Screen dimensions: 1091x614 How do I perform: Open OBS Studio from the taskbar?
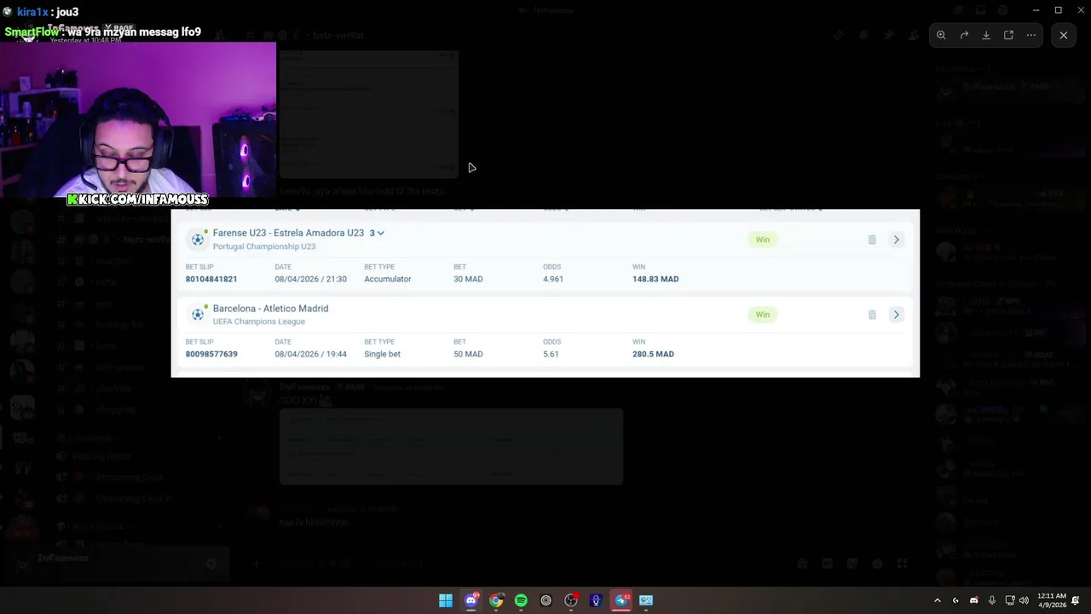pyautogui.click(x=571, y=600)
